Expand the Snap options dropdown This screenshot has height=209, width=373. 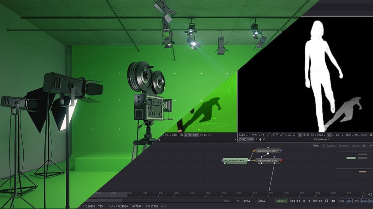coord(320,135)
